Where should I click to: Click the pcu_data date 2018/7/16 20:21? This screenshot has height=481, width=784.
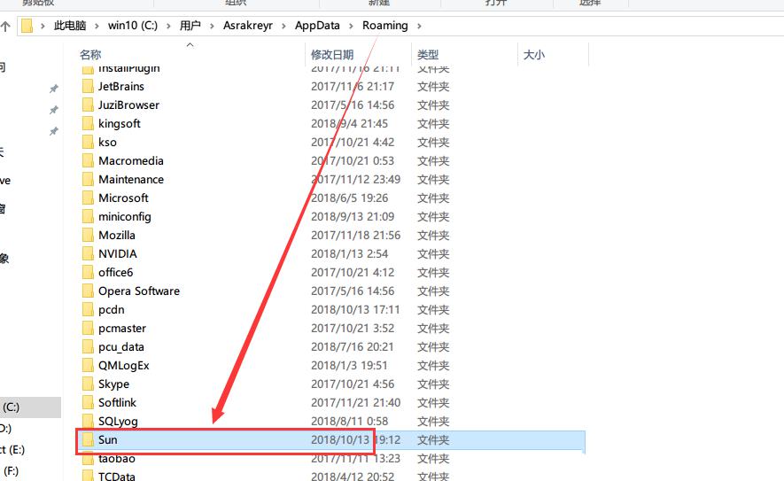[353, 346]
